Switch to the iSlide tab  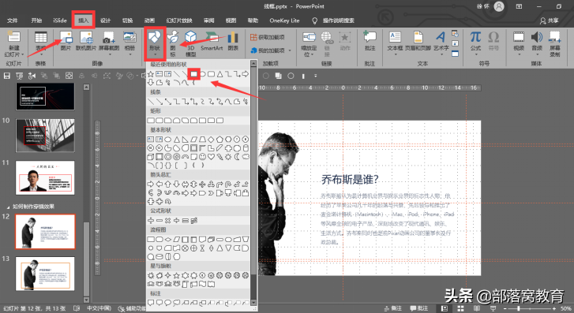point(60,20)
